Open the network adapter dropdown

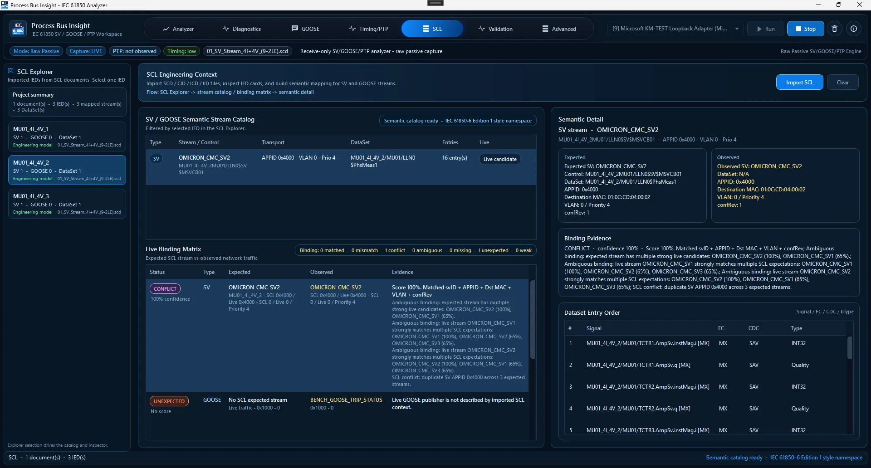[x=675, y=29]
